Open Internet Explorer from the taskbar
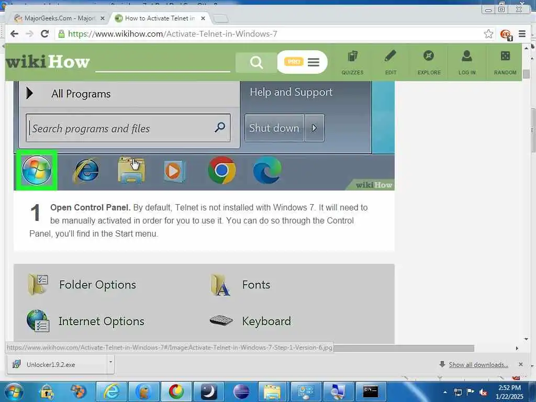Image resolution: width=536 pixels, height=402 pixels. pyautogui.click(x=111, y=392)
